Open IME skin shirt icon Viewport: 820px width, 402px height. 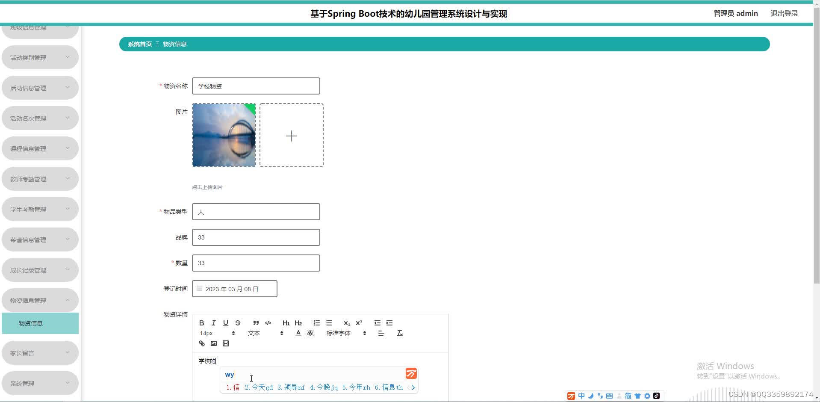coord(637,396)
